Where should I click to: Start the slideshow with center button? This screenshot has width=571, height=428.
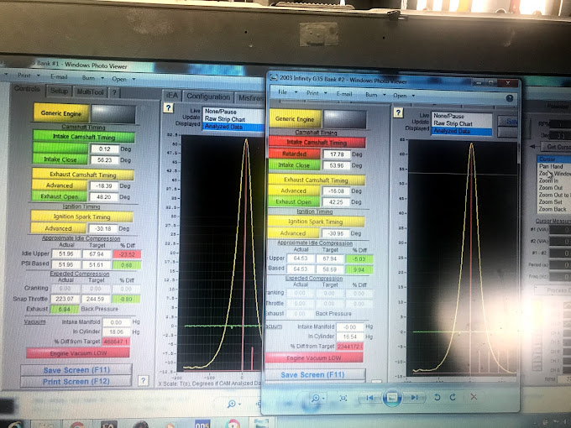(x=392, y=398)
